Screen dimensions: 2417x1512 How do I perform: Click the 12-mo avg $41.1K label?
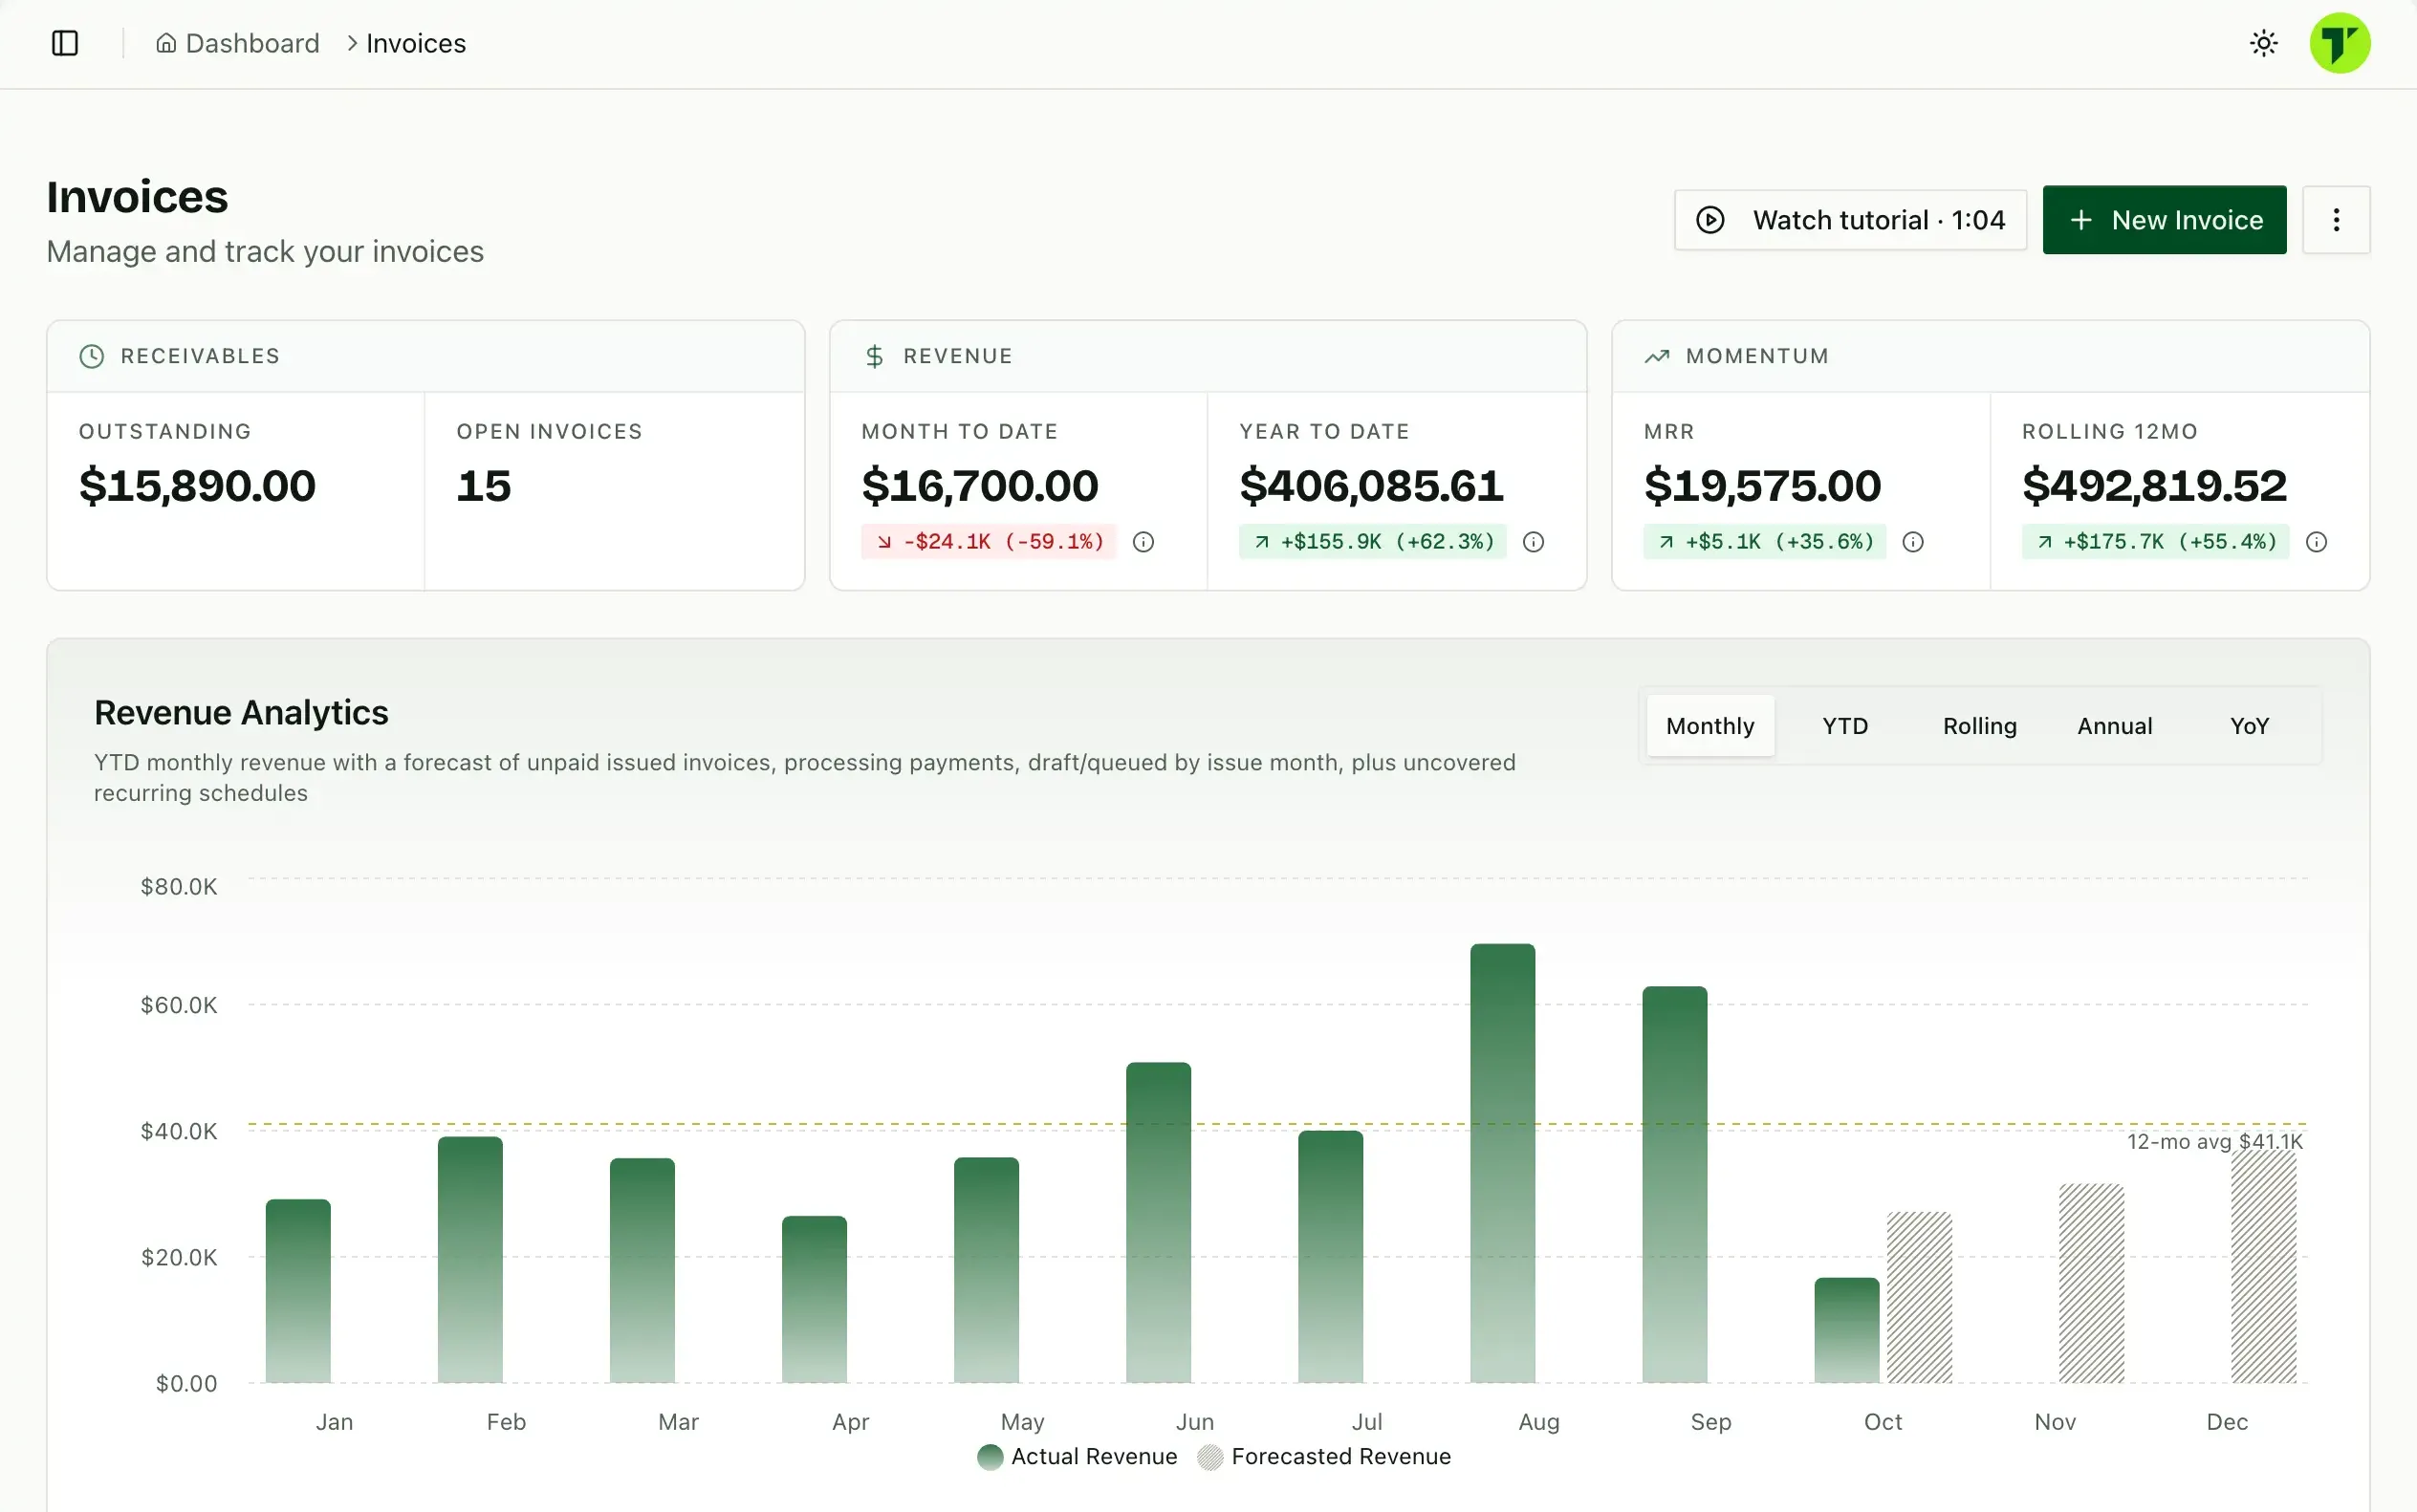click(x=2214, y=1142)
